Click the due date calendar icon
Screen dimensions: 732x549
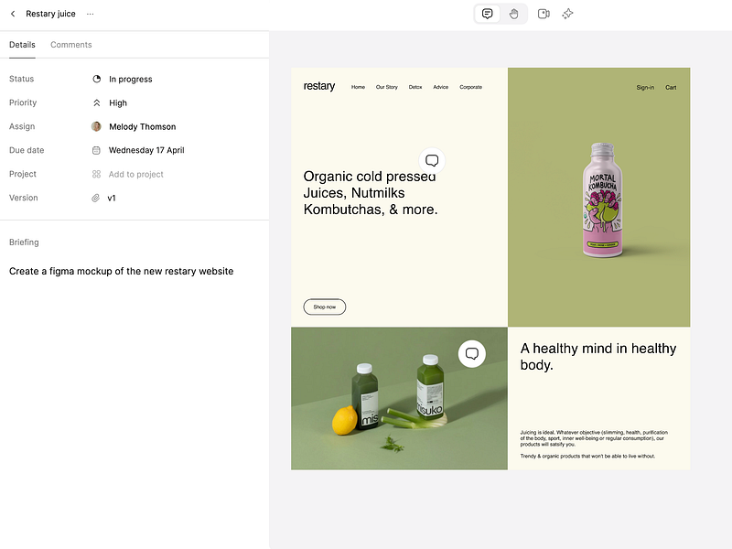coord(96,150)
